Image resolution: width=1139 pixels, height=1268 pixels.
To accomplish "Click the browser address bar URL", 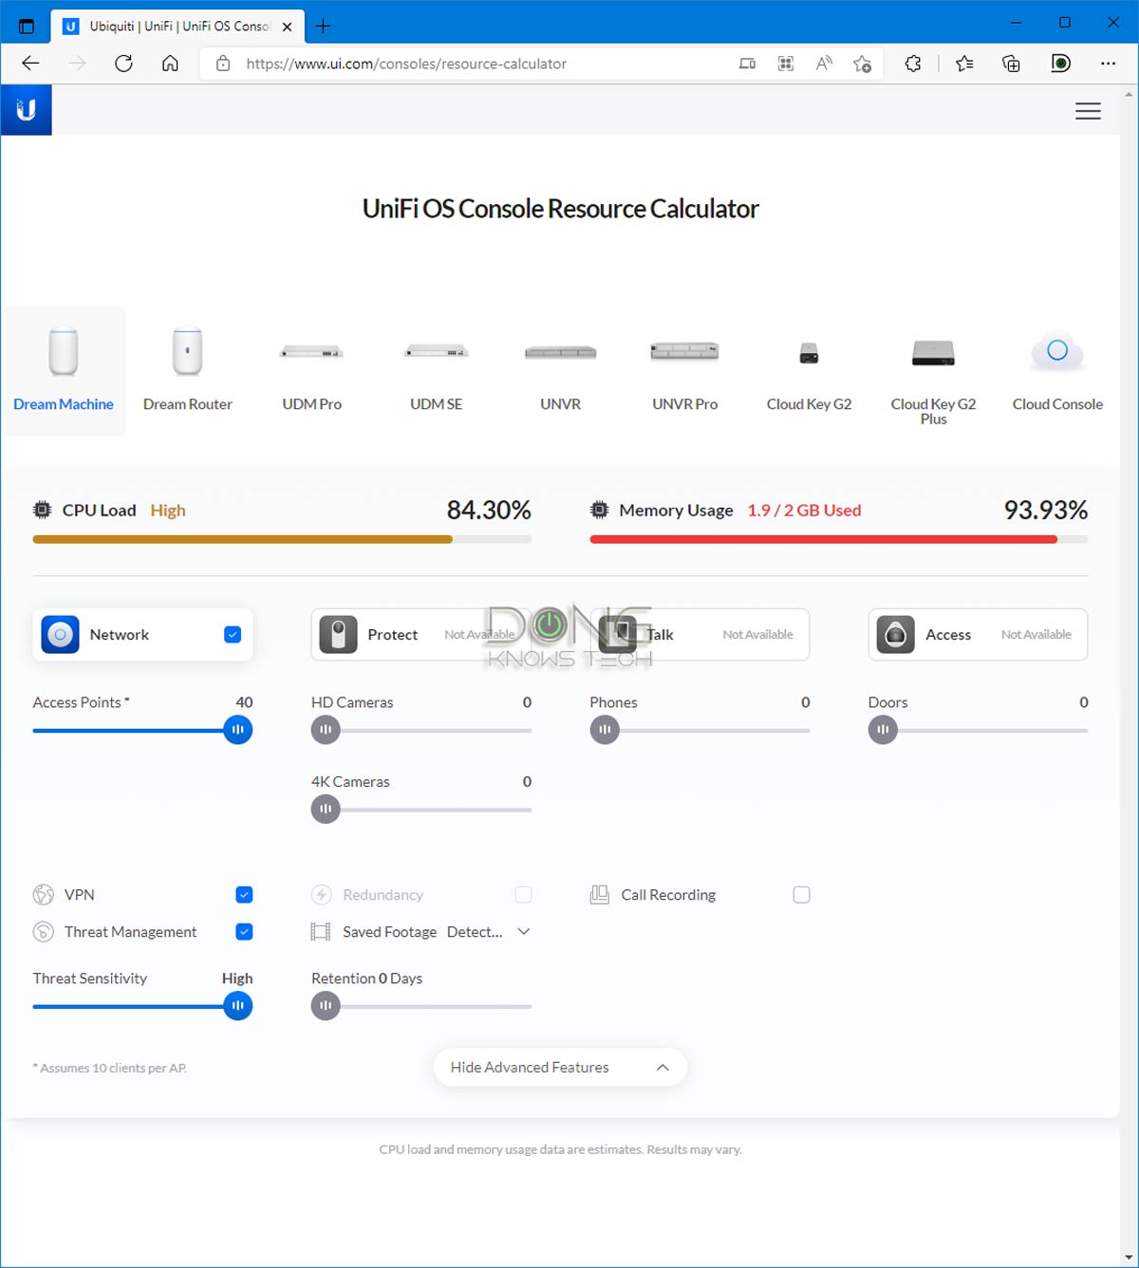I will coord(406,64).
